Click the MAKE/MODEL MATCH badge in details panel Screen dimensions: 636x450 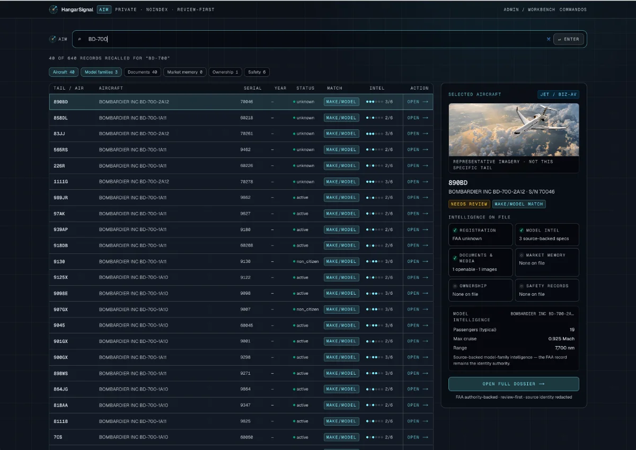point(519,204)
